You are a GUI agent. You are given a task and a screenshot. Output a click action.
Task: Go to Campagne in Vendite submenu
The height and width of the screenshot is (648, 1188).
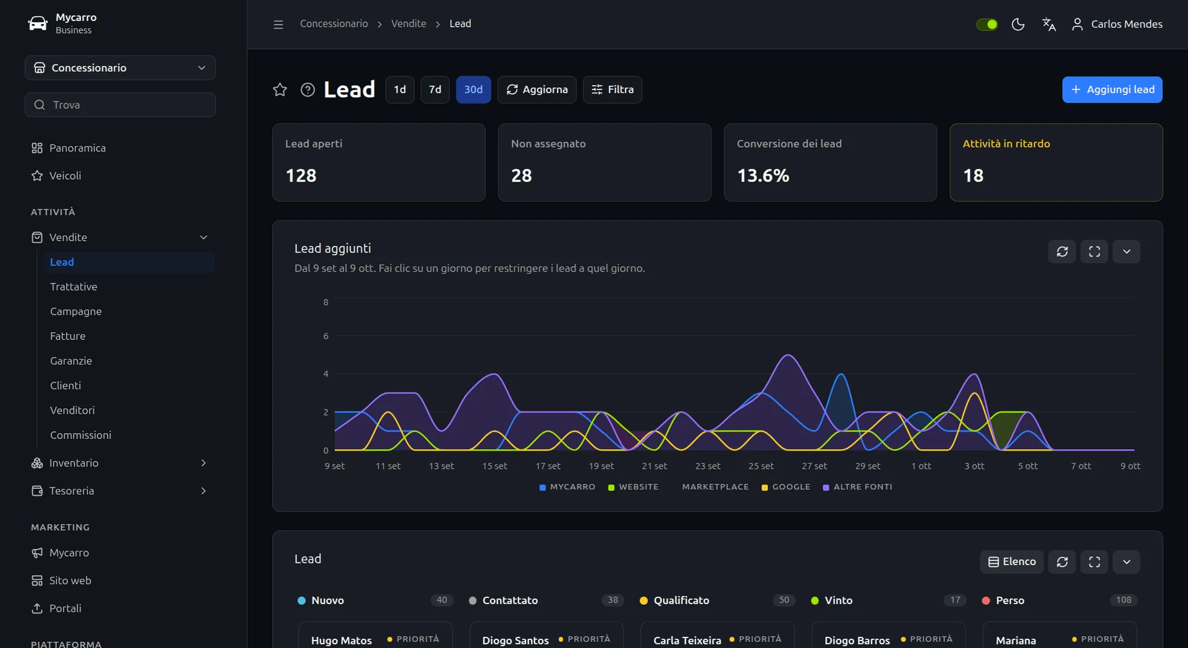130,311
